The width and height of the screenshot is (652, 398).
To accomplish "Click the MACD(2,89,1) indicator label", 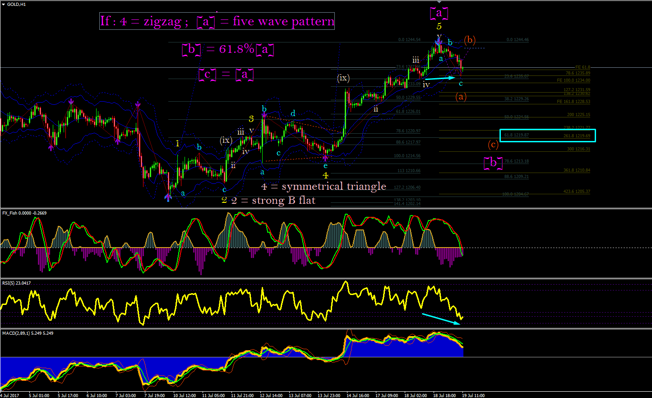I will pos(28,333).
